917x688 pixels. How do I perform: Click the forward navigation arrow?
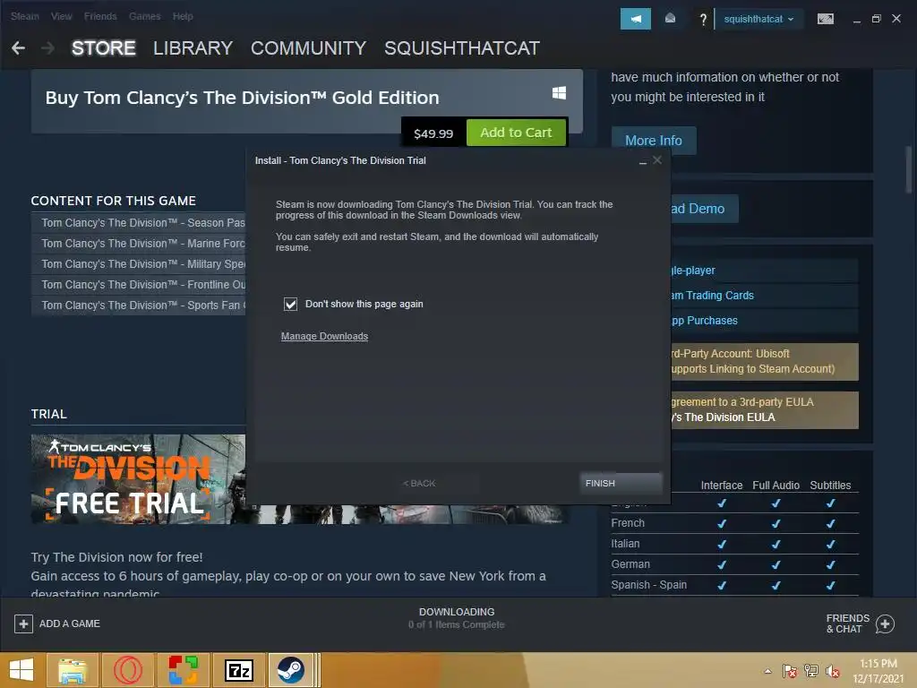pos(48,48)
